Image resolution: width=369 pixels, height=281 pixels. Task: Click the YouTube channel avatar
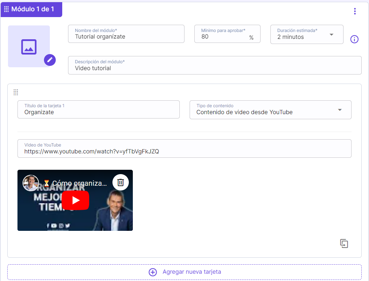point(31,183)
